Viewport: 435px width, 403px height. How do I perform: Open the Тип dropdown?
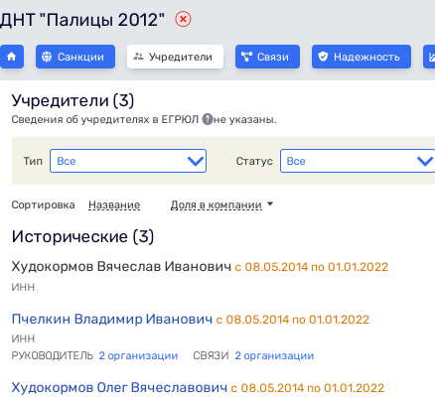coord(128,161)
